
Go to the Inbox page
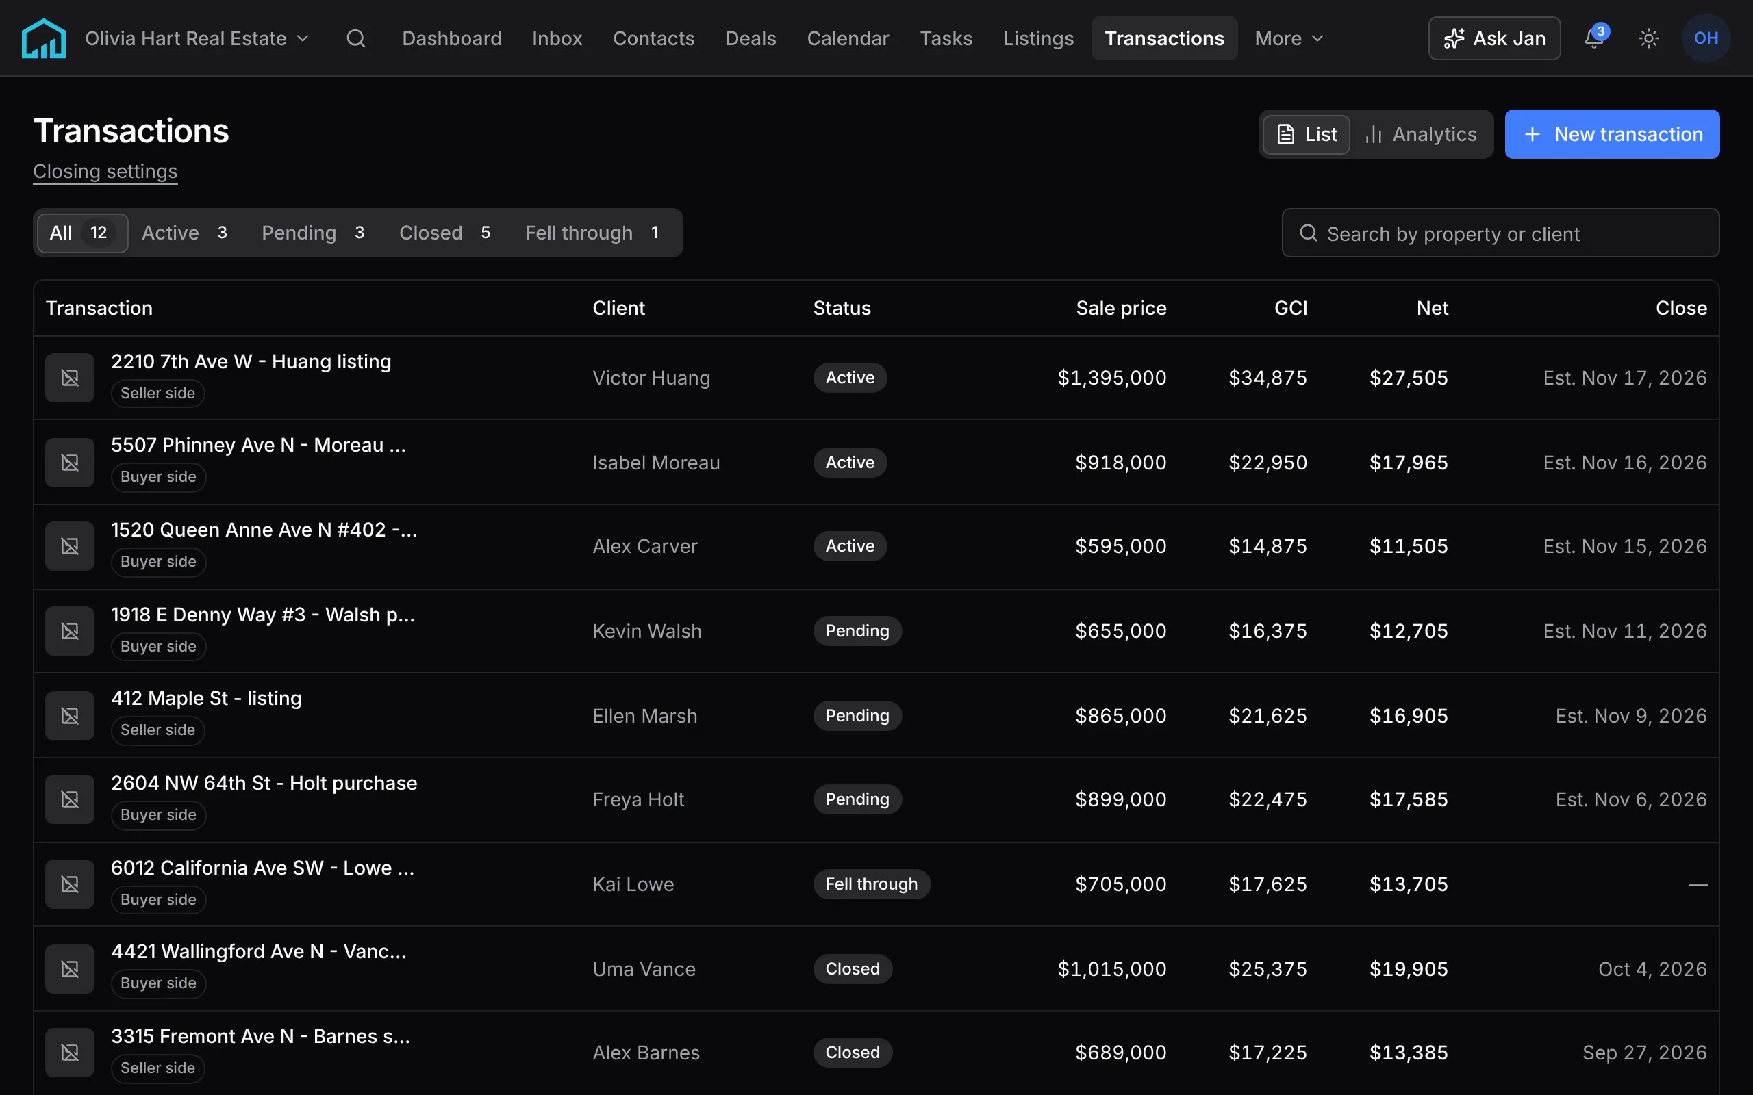click(x=557, y=38)
